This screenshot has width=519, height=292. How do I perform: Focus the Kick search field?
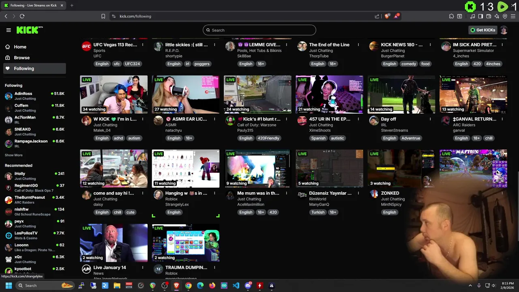[259, 30]
